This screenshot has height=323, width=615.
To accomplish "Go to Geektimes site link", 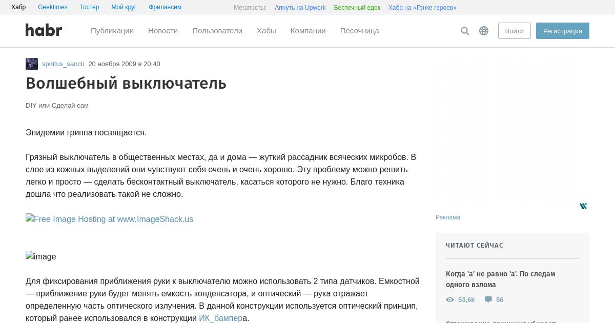I will pos(53,7).
